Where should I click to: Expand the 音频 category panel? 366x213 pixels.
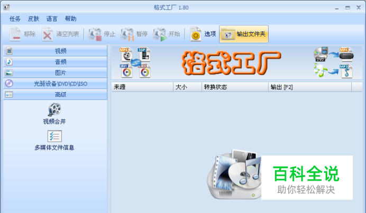click(56, 62)
